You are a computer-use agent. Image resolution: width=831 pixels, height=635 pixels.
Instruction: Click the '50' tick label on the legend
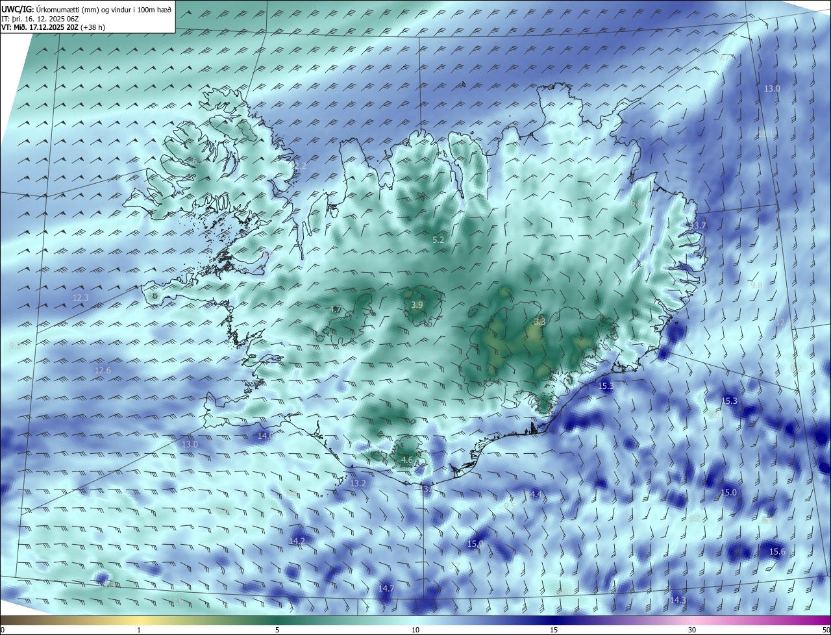[826, 630]
